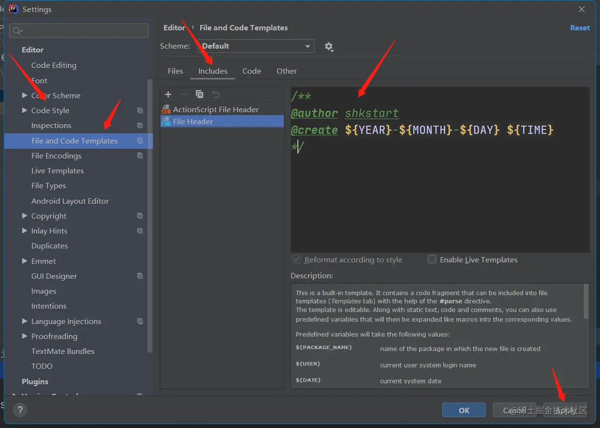Viewport: 600px width, 428px height.
Task: Open the Scheme Default dropdown
Action: 256,46
